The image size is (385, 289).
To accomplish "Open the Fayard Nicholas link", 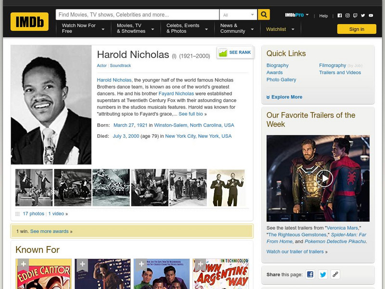I will tap(176, 93).
